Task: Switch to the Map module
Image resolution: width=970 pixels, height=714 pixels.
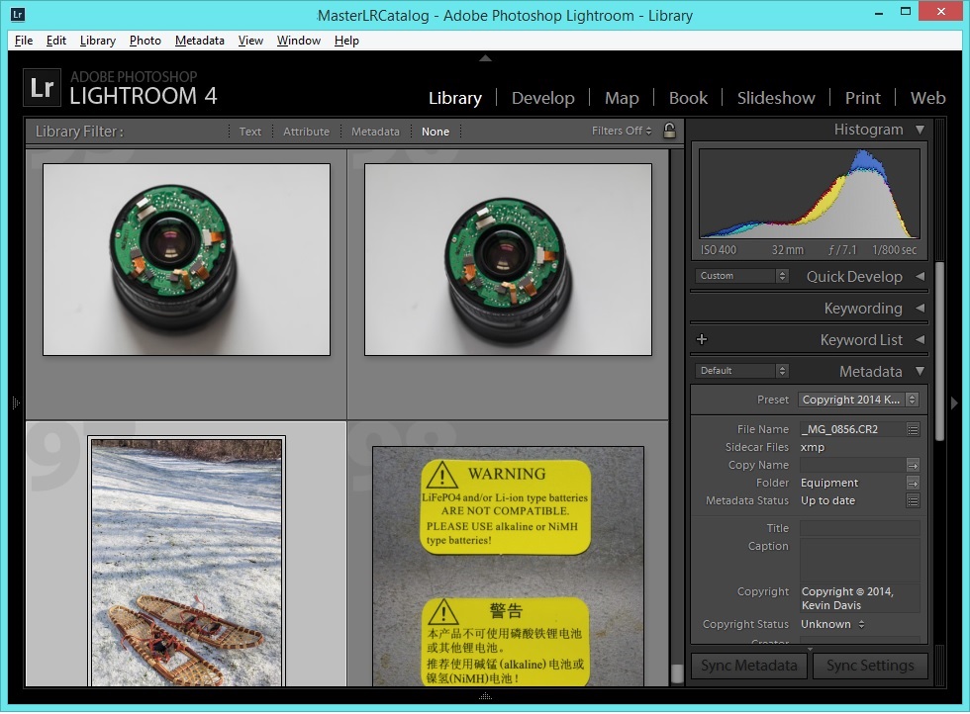Action: pyautogui.click(x=622, y=98)
